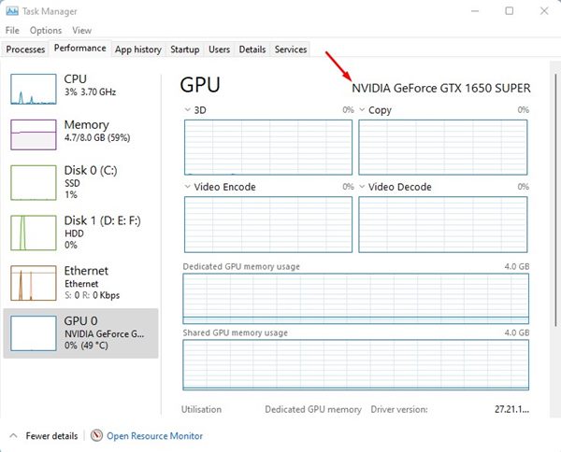Collapse with the Fewer details chevron

tap(14, 436)
